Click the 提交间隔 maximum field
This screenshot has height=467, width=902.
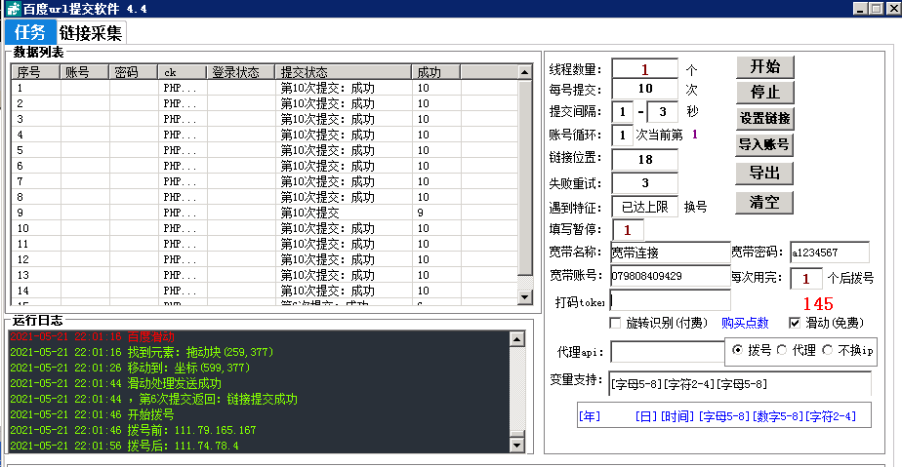tap(662, 111)
